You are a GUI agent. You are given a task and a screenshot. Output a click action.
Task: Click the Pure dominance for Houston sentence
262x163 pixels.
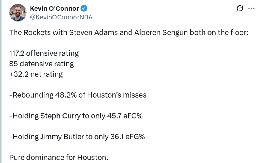58,158
